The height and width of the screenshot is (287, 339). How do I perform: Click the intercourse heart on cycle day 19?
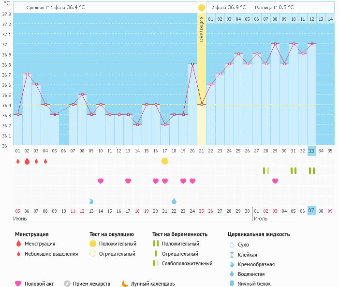(x=183, y=181)
